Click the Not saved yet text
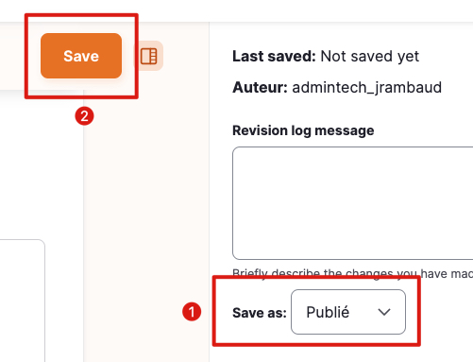 point(370,57)
